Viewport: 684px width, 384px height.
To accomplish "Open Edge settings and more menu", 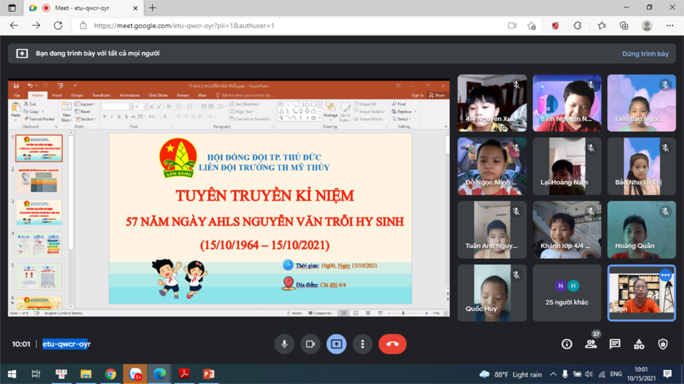I will (670, 26).
